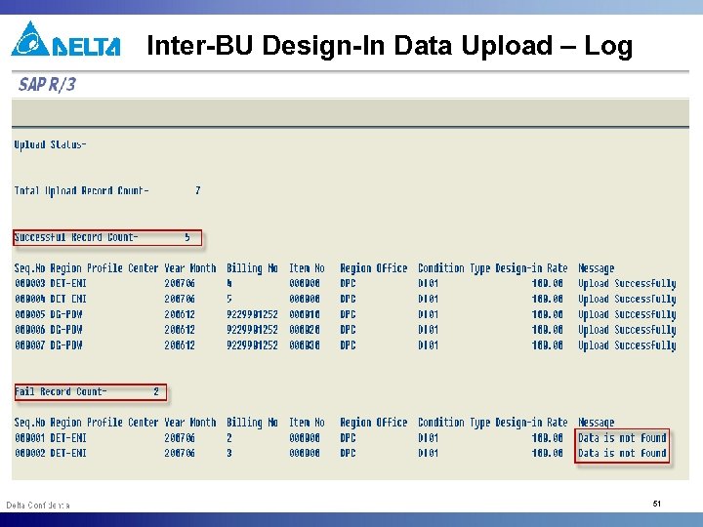Select item number 000030
This screenshot has width=703, height=527.
coord(305,345)
